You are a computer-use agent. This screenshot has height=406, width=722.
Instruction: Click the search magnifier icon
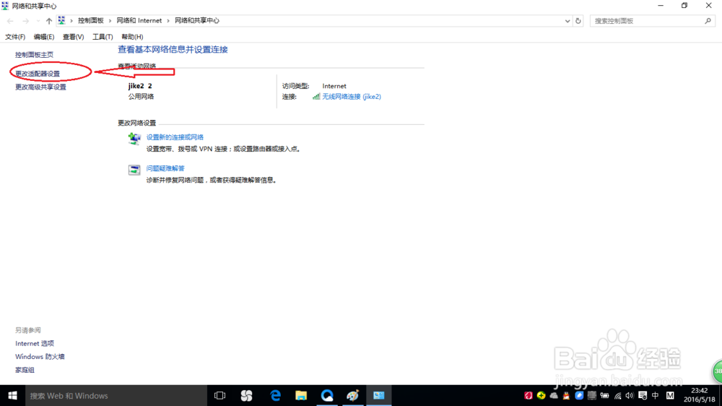pyautogui.click(x=708, y=21)
